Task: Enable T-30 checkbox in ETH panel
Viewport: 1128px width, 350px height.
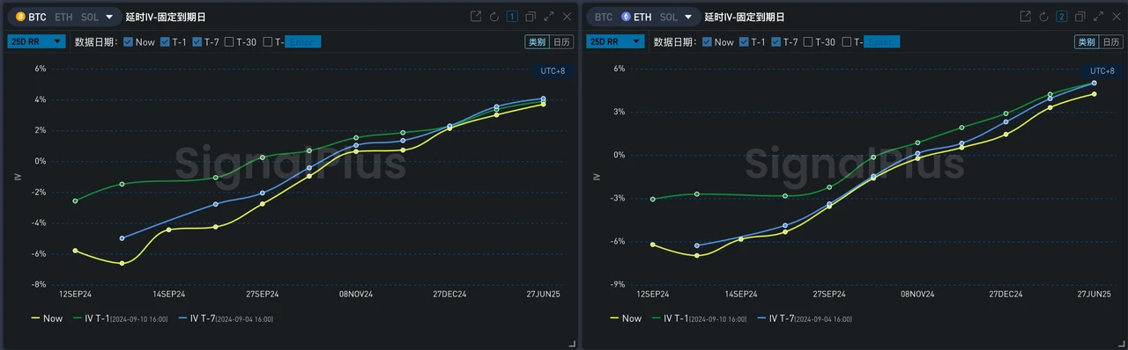Action: point(808,41)
